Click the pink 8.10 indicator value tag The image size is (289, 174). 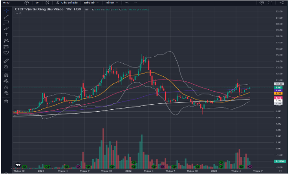(278, 98)
